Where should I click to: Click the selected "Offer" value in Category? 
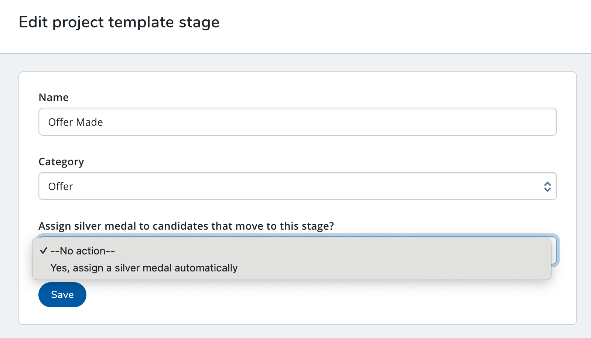61,186
